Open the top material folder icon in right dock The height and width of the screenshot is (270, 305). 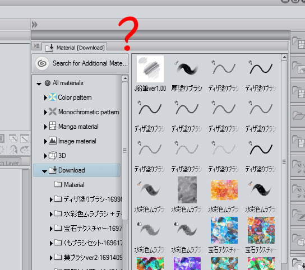coord(298,43)
